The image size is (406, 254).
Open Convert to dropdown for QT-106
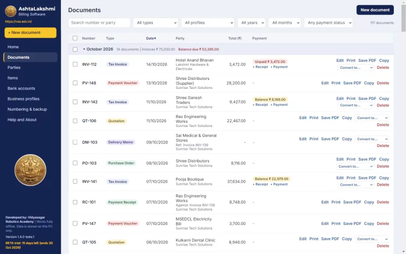[372, 118]
